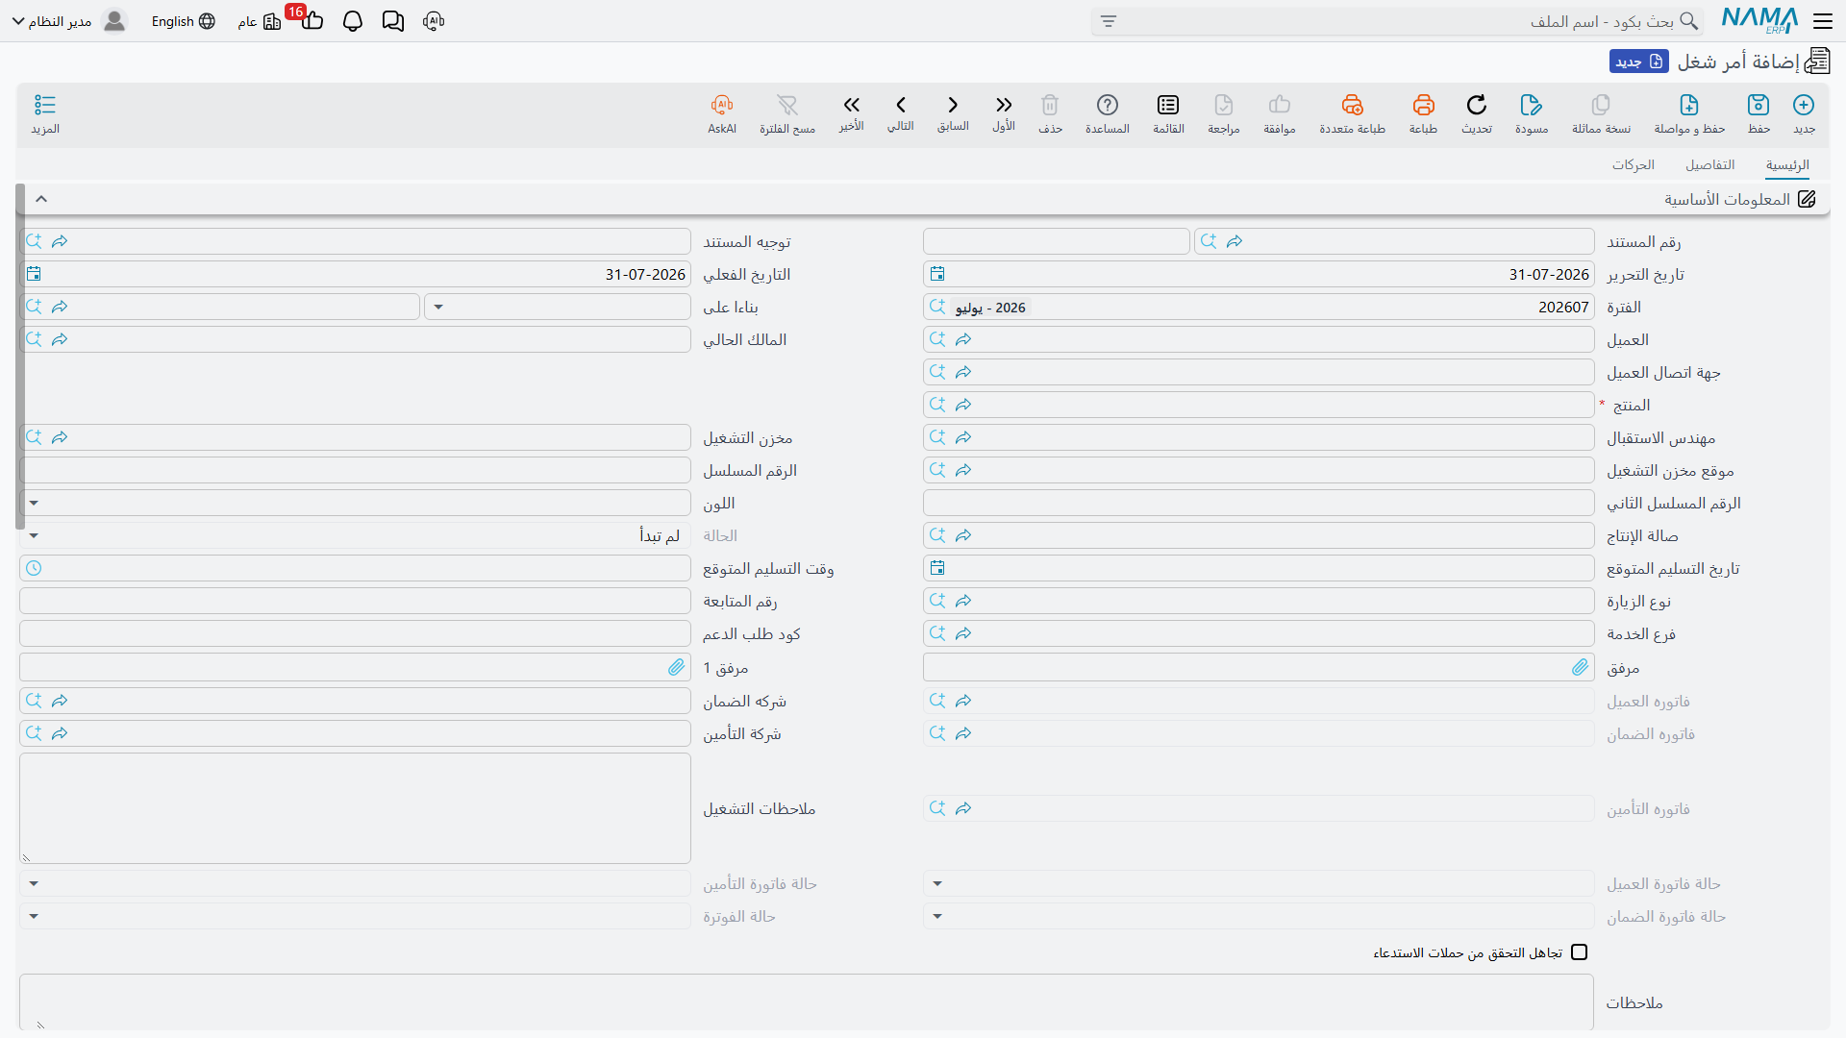Click the طباعة (Print) toolbar icon
This screenshot has width=1846, height=1038.
pyautogui.click(x=1424, y=105)
